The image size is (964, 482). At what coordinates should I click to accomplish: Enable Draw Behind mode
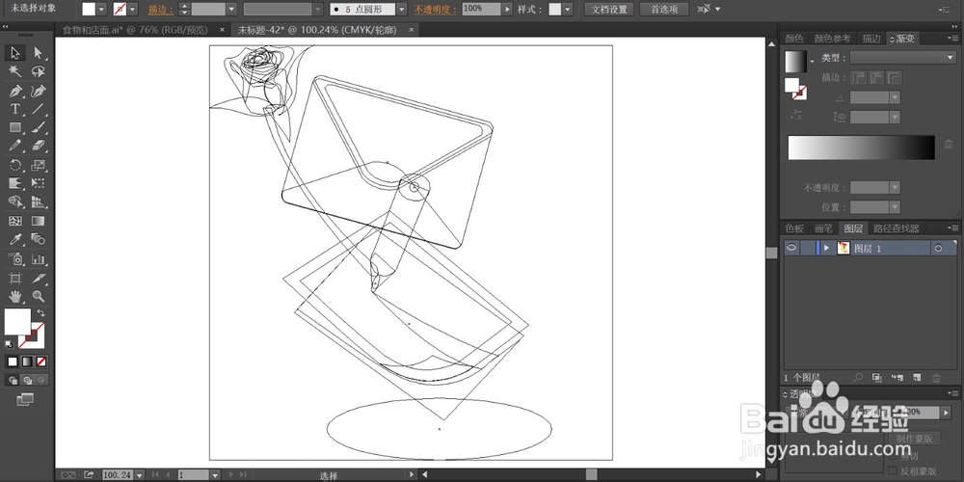[26, 381]
